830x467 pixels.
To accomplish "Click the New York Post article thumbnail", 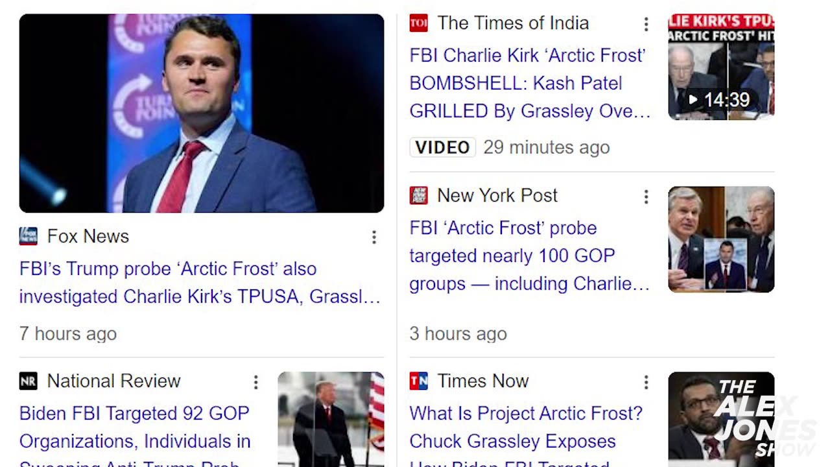I will 721,239.
